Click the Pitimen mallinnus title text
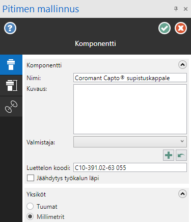 41,9
